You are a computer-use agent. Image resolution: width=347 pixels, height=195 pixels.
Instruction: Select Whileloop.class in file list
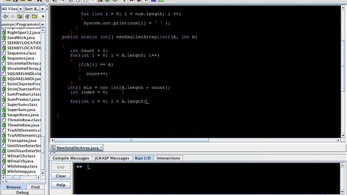22,166
